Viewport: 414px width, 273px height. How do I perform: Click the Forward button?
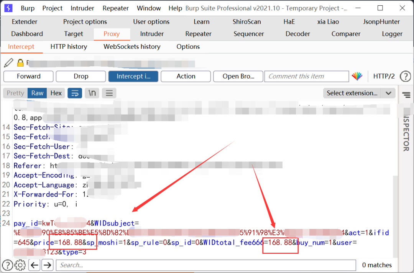coord(28,76)
